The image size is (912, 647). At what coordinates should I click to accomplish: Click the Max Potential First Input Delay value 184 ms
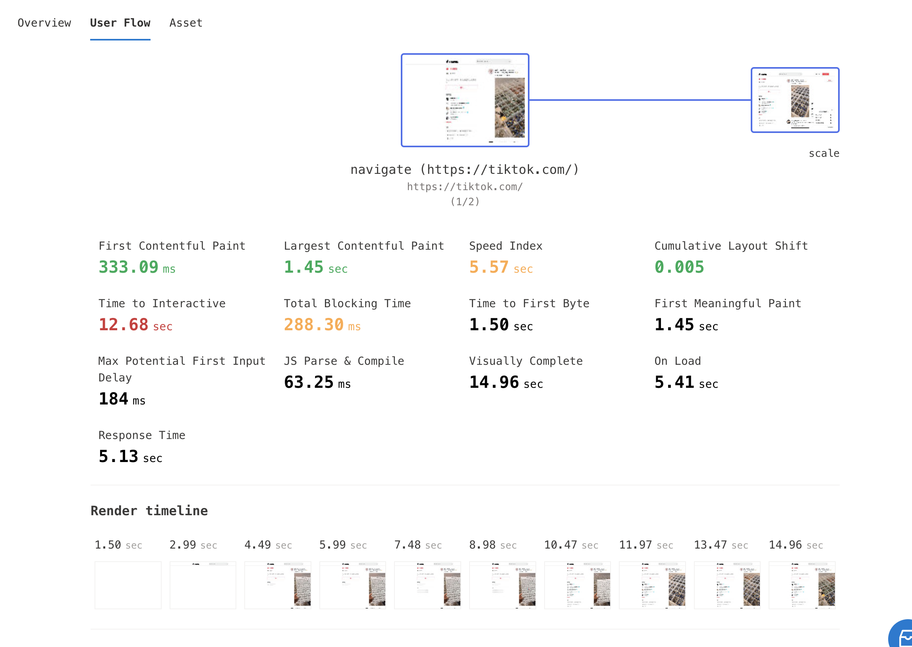pos(122,399)
